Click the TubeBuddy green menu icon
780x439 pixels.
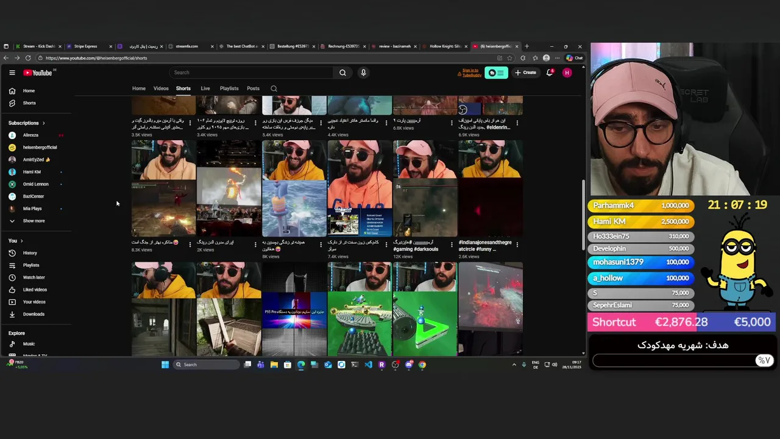[496, 73]
